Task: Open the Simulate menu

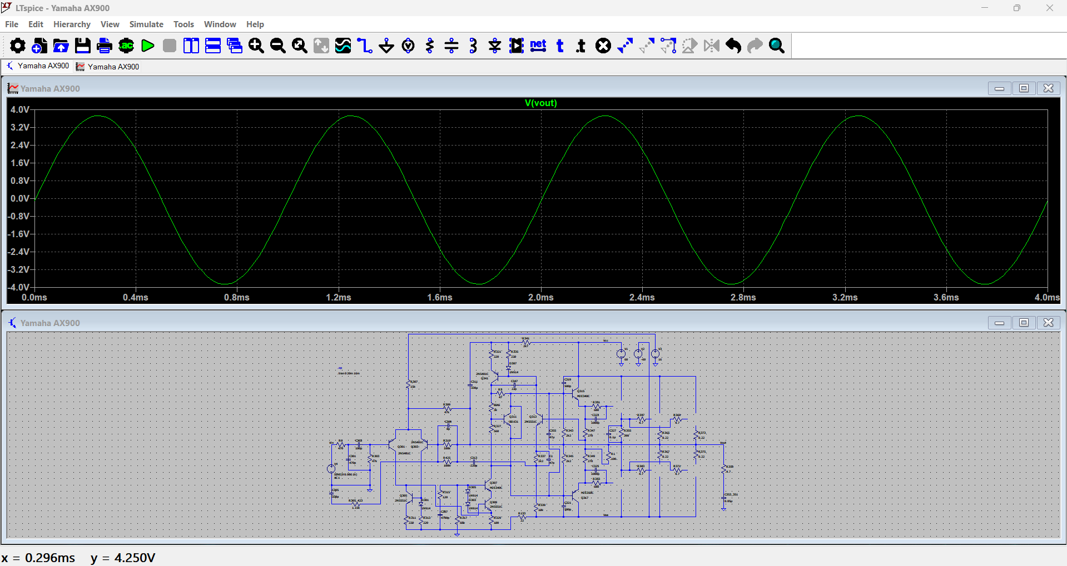Action: 146,24
